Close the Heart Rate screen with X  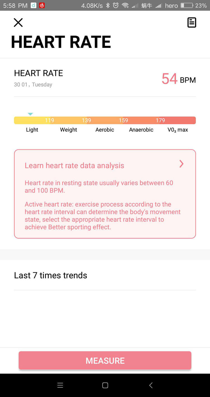[18, 22]
